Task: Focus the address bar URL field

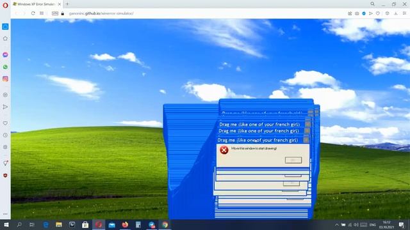Action: (x=101, y=13)
